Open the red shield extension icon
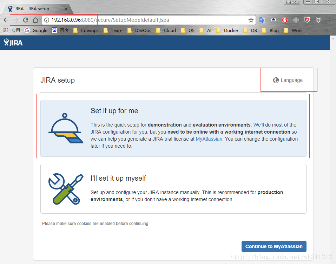Screen dimensions: 336x264 pyautogui.click(x=307, y=20)
